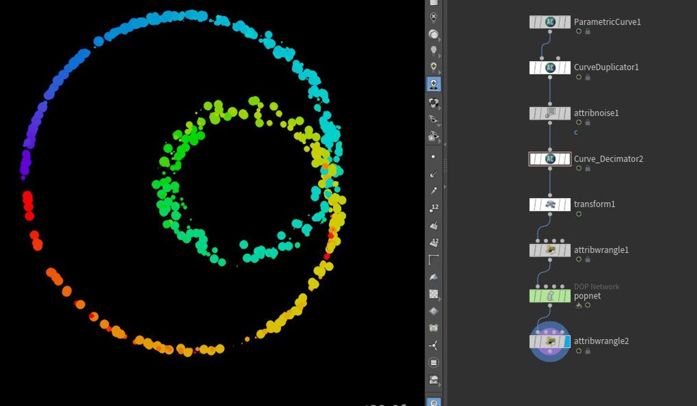Select the attribnoise1 node icon
The height and width of the screenshot is (406, 697).
pos(550,113)
